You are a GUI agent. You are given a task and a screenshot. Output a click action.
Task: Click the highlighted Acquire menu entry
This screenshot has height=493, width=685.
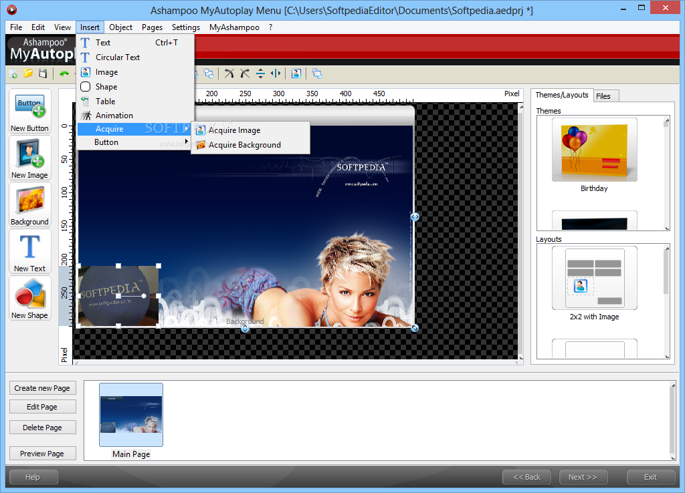coord(135,129)
